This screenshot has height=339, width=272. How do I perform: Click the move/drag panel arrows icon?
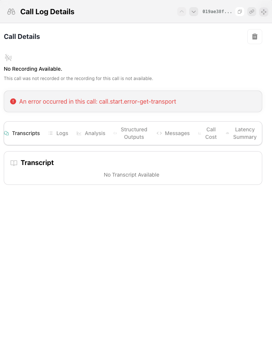(264, 12)
